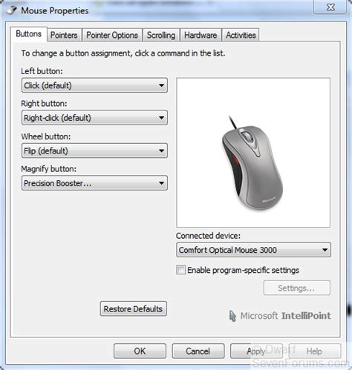This screenshot has height=370, width=352.
Task: Click the Apply button
Action: tap(256, 351)
